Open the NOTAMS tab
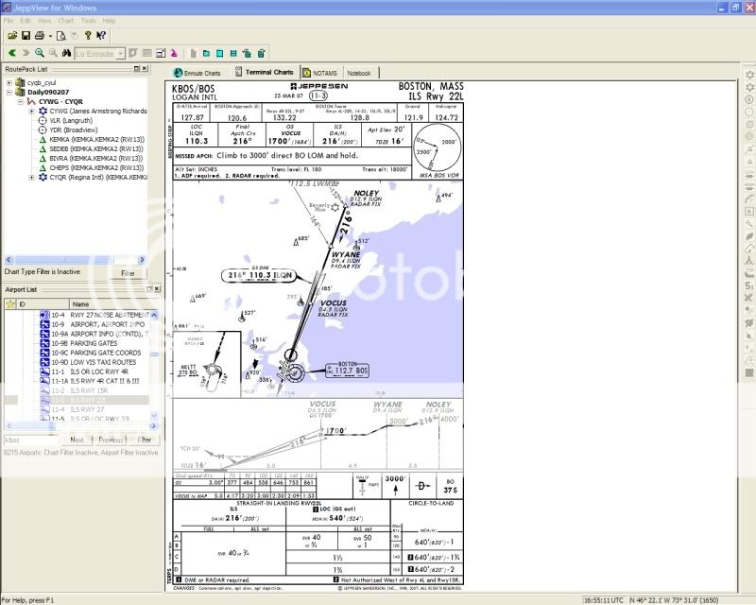 click(319, 73)
